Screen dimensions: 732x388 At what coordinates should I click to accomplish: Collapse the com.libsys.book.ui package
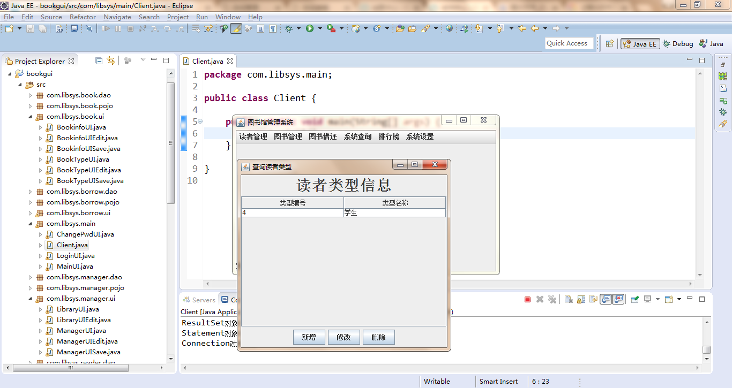pos(31,117)
